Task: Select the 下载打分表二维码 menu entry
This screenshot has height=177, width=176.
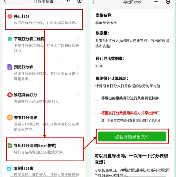Action: [44, 45]
